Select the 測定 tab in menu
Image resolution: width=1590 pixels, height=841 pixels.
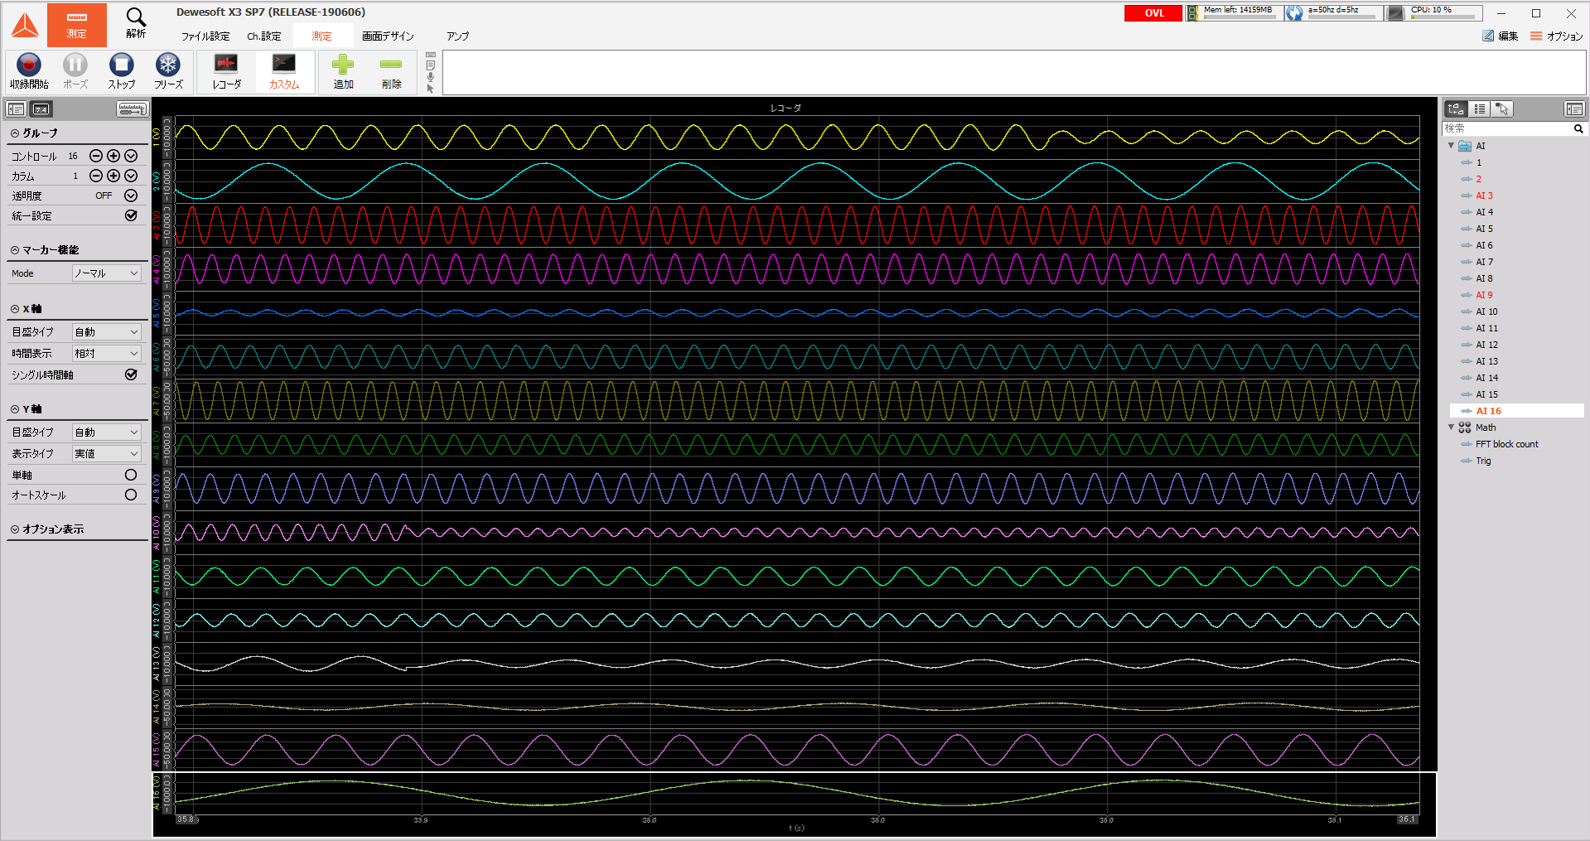coord(321,36)
